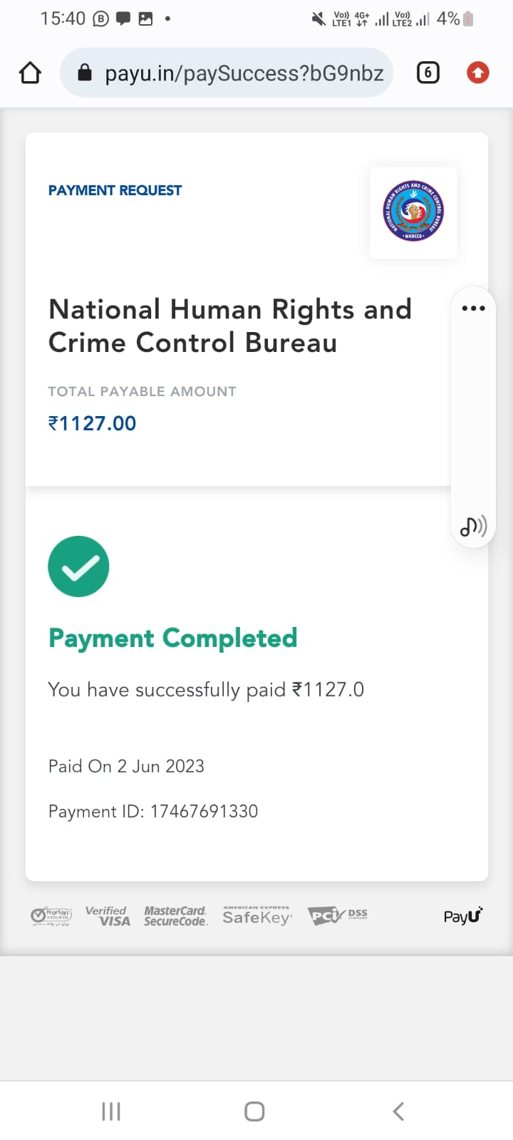Click the payu.in URL address bar
Screen dimensions: 513x1140
click(244, 73)
